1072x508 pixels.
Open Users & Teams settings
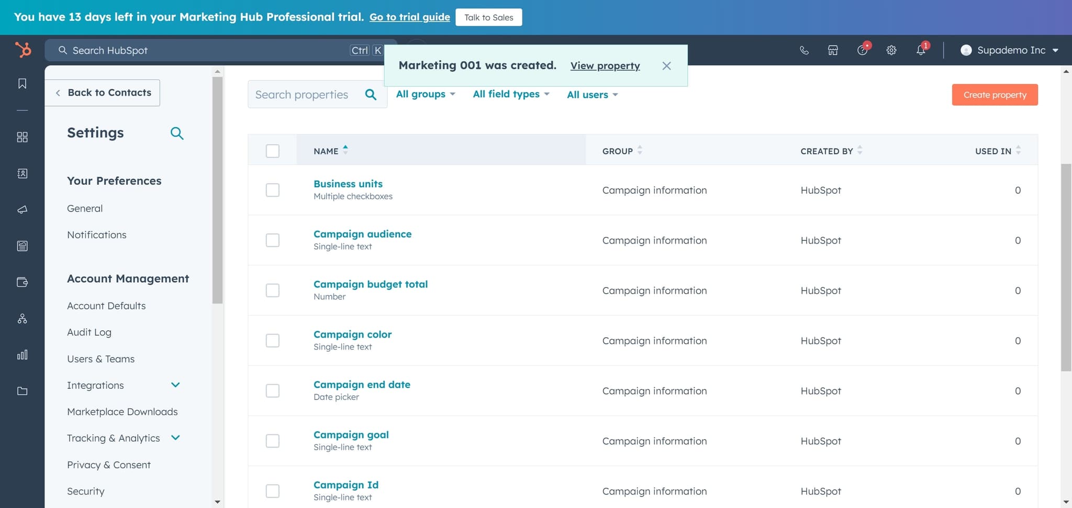(x=100, y=359)
